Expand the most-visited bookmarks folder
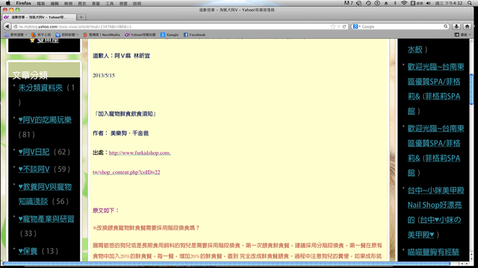The image size is (478, 268). coord(16,35)
